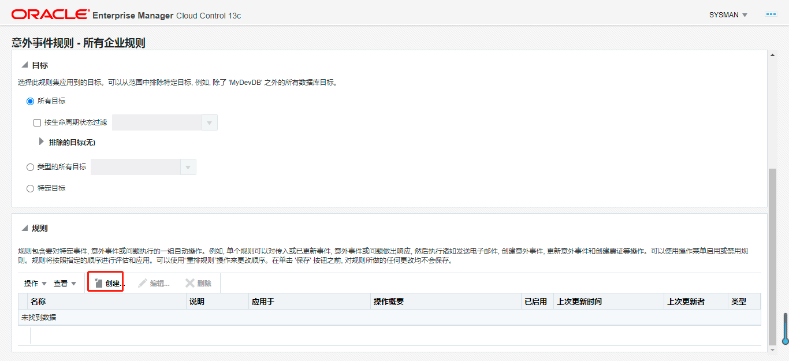Open the 查看 menu

tap(65, 284)
